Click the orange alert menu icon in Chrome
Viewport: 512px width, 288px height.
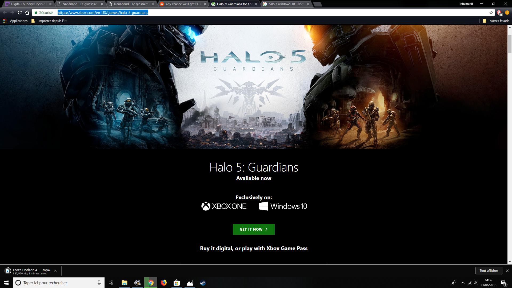[x=507, y=13]
